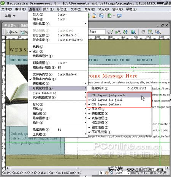
Task: Click the <td.bodyText> tag selector
Action: point(66,173)
